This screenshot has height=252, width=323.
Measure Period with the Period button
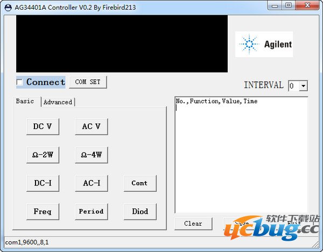[92, 212]
